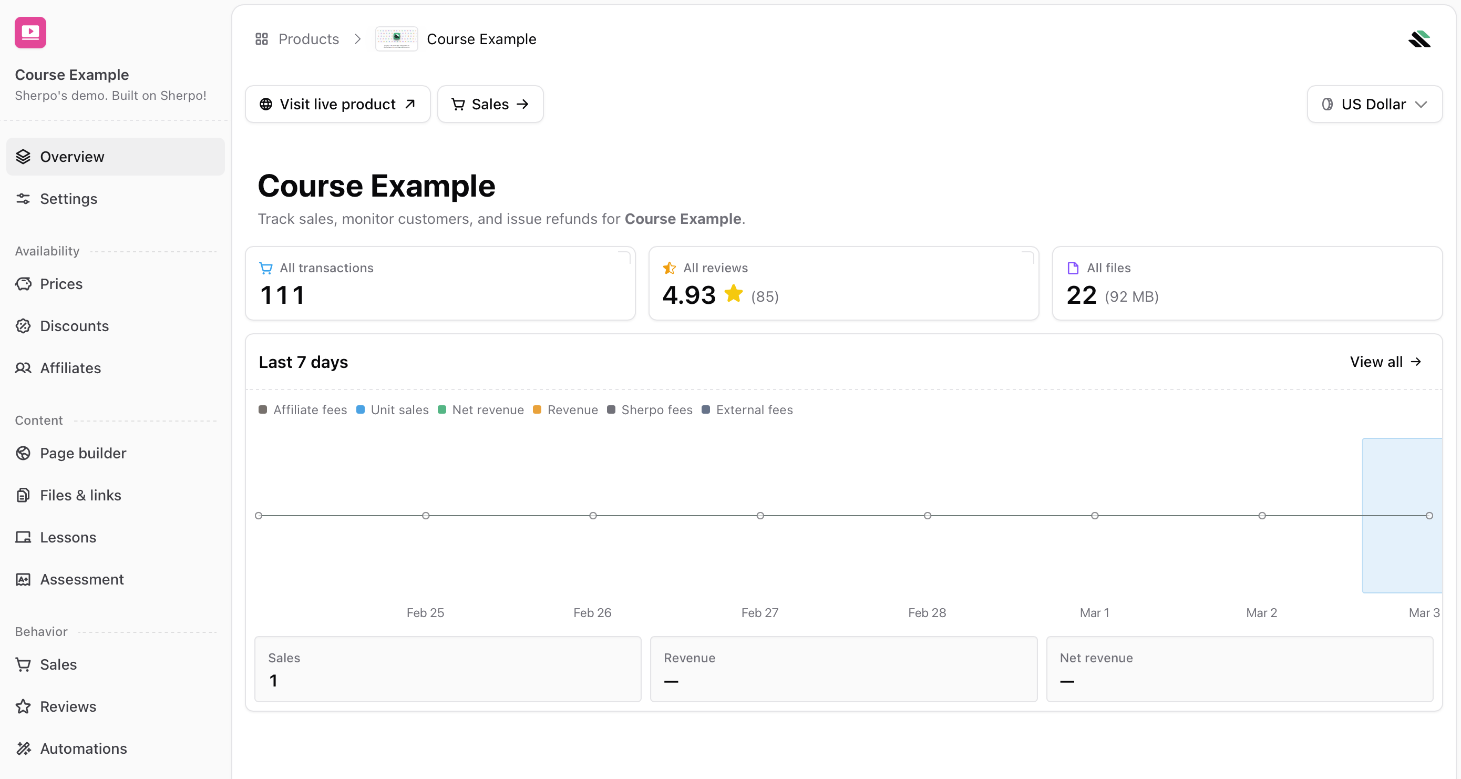Click the Assessment icon in sidebar
The image size is (1461, 779).
tap(23, 579)
